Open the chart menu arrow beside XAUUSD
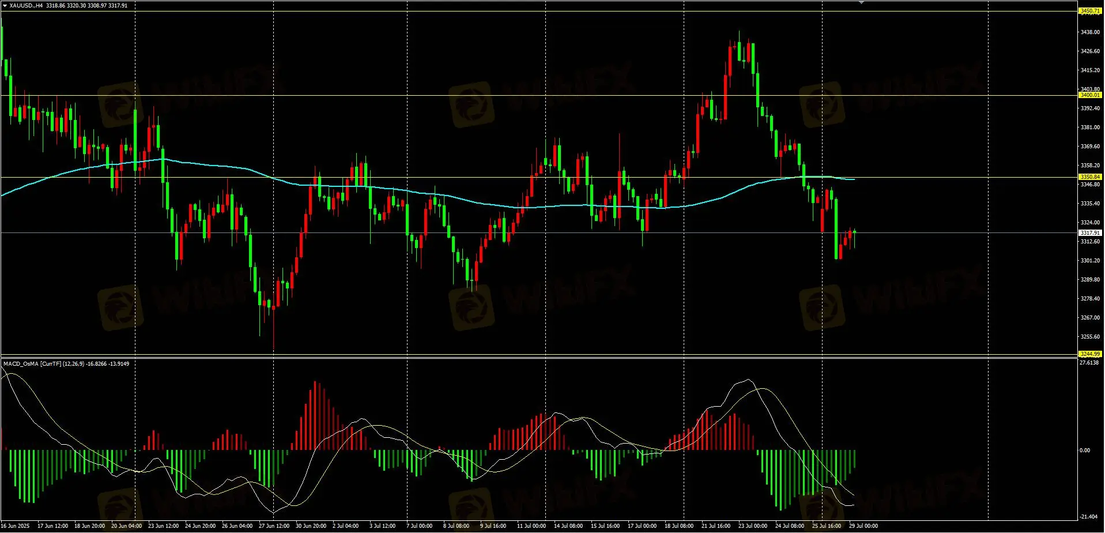The height and width of the screenshot is (533, 1105). point(5,5)
